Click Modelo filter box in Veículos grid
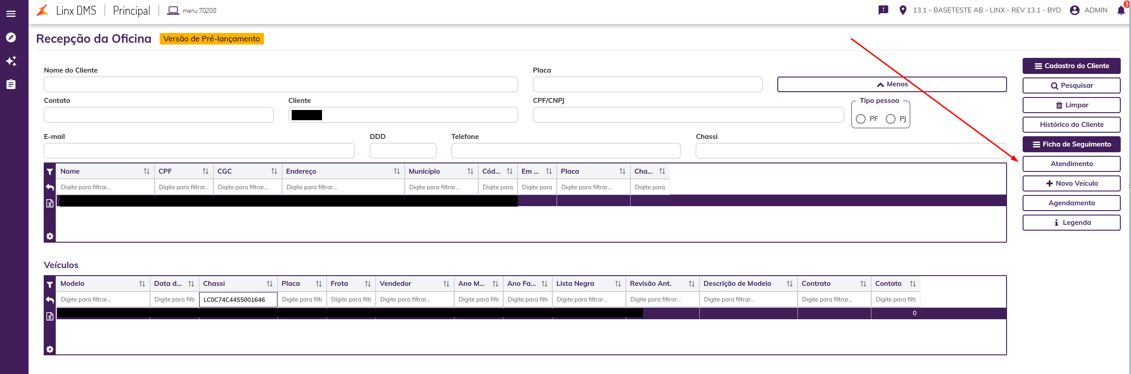Image resolution: width=1131 pixels, height=374 pixels. tap(103, 300)
